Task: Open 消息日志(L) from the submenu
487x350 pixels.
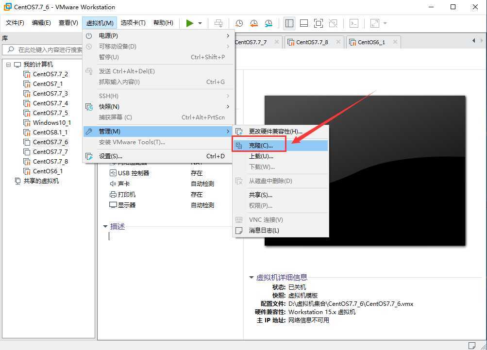Action: click(x=281, y=231)
